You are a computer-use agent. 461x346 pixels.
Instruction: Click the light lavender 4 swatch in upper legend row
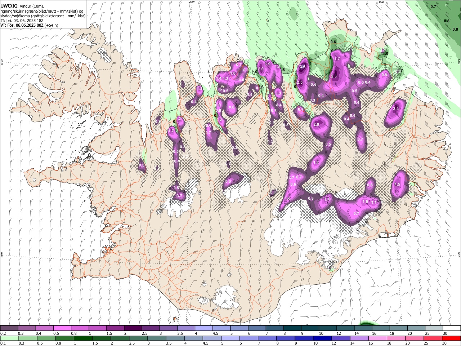(x=203, y=328)
